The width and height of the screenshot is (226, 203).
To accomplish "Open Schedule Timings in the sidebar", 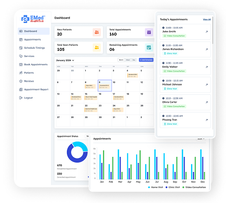I will [x=34, y=48].
